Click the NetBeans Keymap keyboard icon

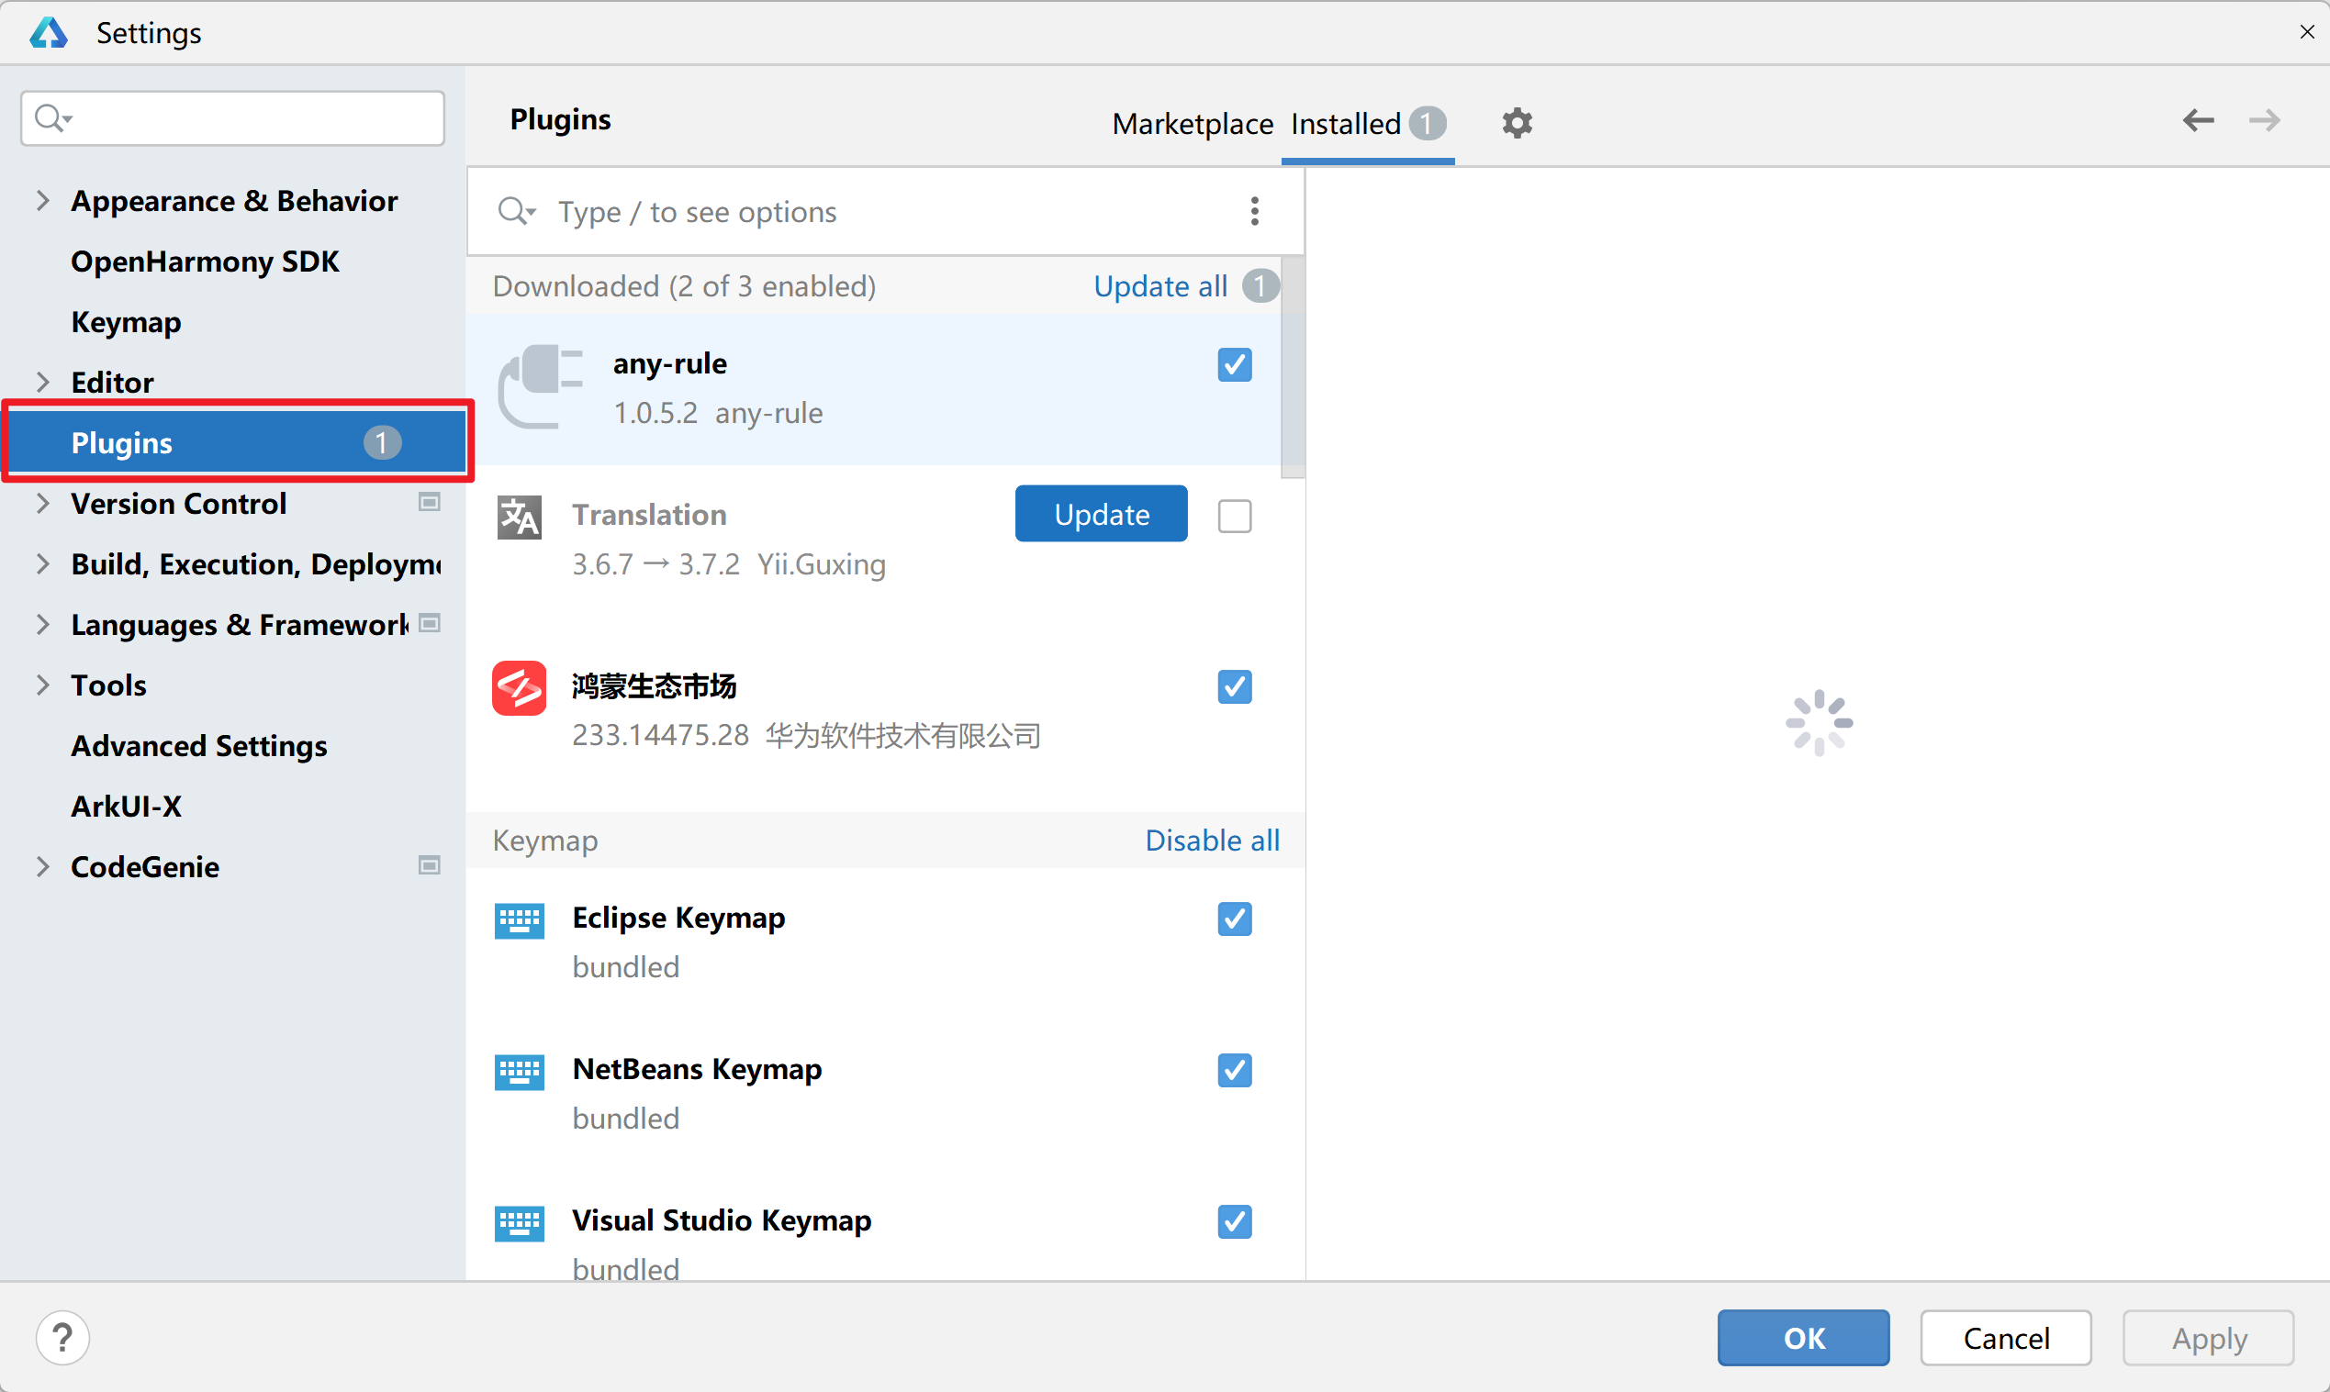pos(519,1072)
